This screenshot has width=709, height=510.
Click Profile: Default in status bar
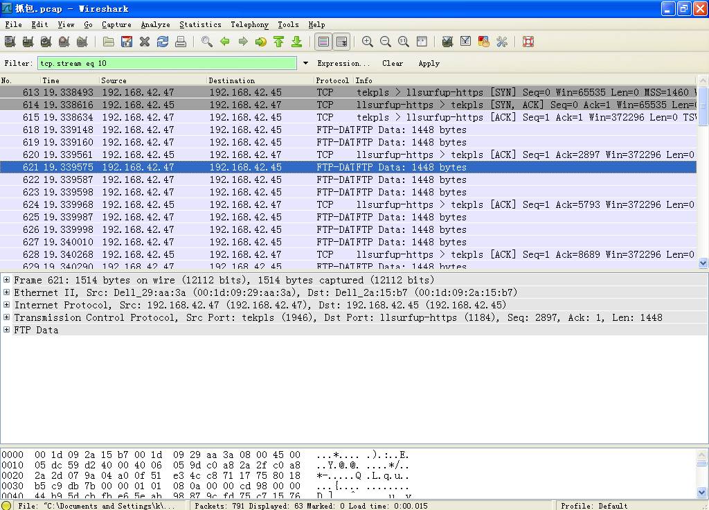click(x=594, y=505)
